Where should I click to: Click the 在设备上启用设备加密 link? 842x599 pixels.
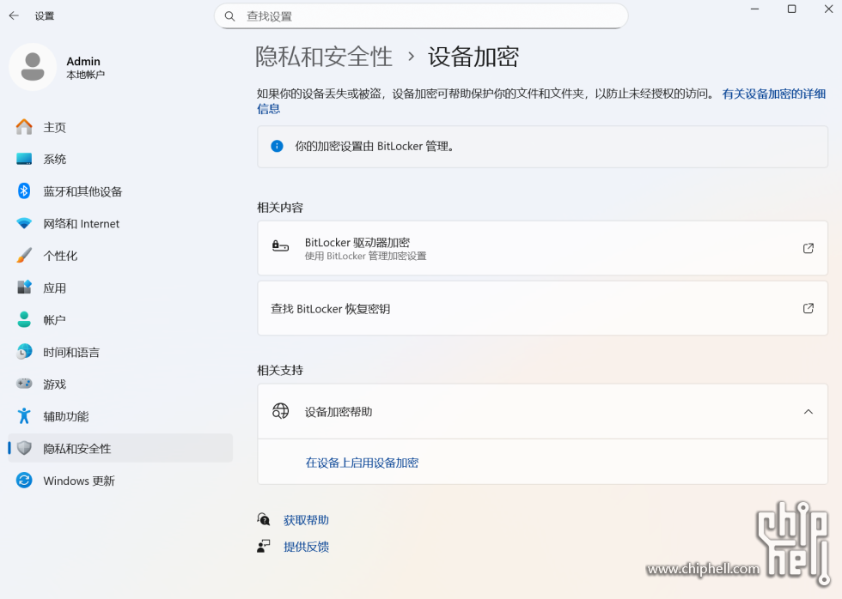tap(362, 463)
